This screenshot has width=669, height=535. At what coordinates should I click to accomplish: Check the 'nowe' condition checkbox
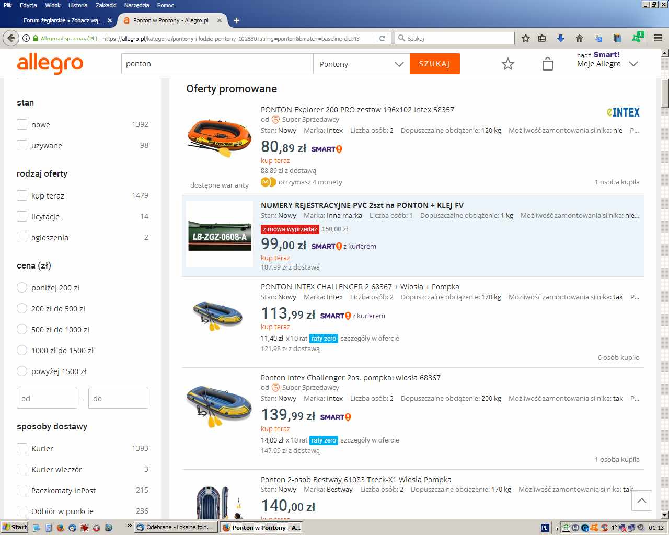coord(22,124)
